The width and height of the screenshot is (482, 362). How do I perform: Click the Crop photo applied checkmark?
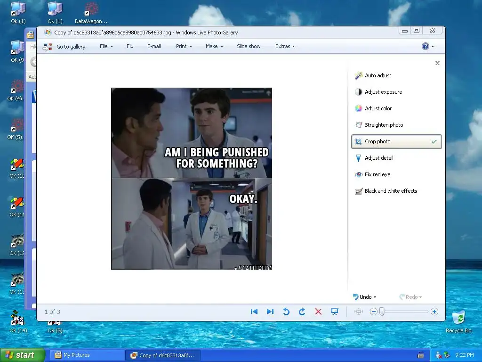coord(434,141)
